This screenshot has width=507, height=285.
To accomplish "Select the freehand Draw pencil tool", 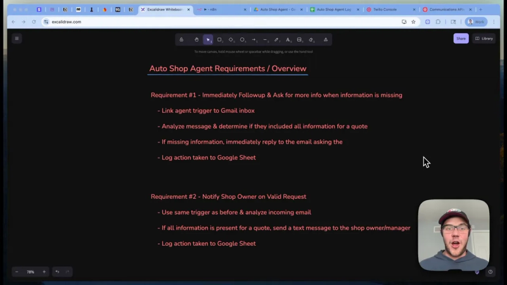I will pos(276,40).
